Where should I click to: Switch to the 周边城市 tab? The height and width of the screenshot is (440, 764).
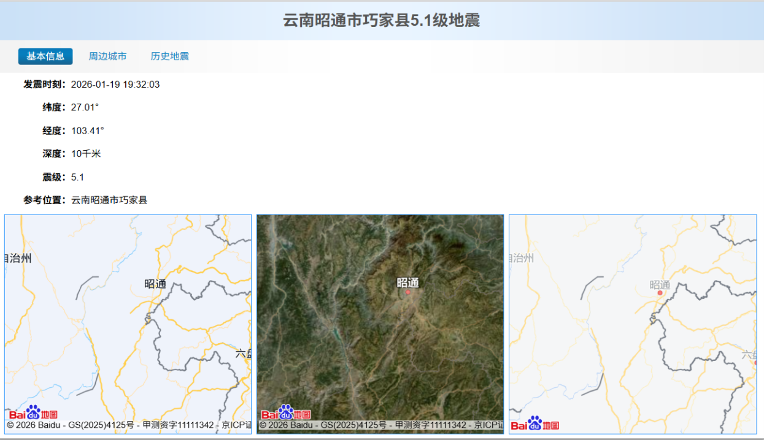coord(109,56)
